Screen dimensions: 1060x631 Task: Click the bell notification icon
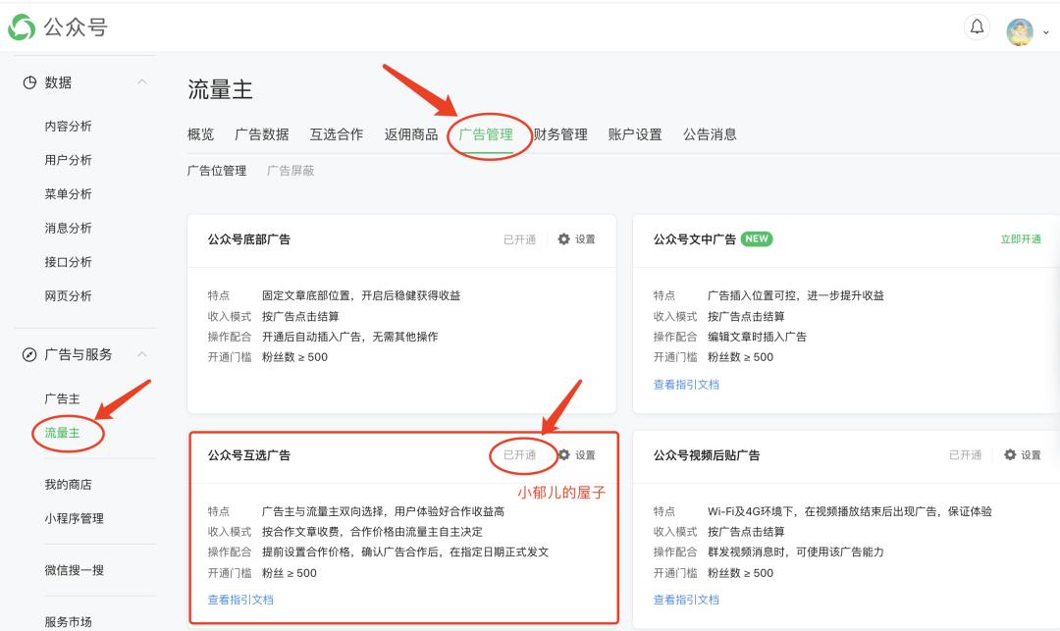coord(977,28)
